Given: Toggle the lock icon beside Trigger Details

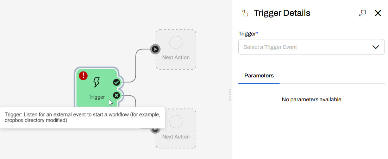Looking at the screenshot, I should [x=245, y=13].
